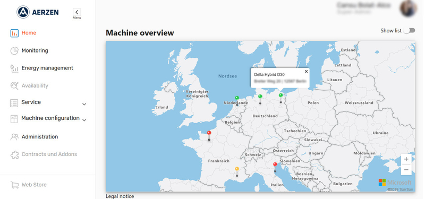Click the Contracts und Addons puzzle icon
The image size is (425, 199).
click(14, 154)
